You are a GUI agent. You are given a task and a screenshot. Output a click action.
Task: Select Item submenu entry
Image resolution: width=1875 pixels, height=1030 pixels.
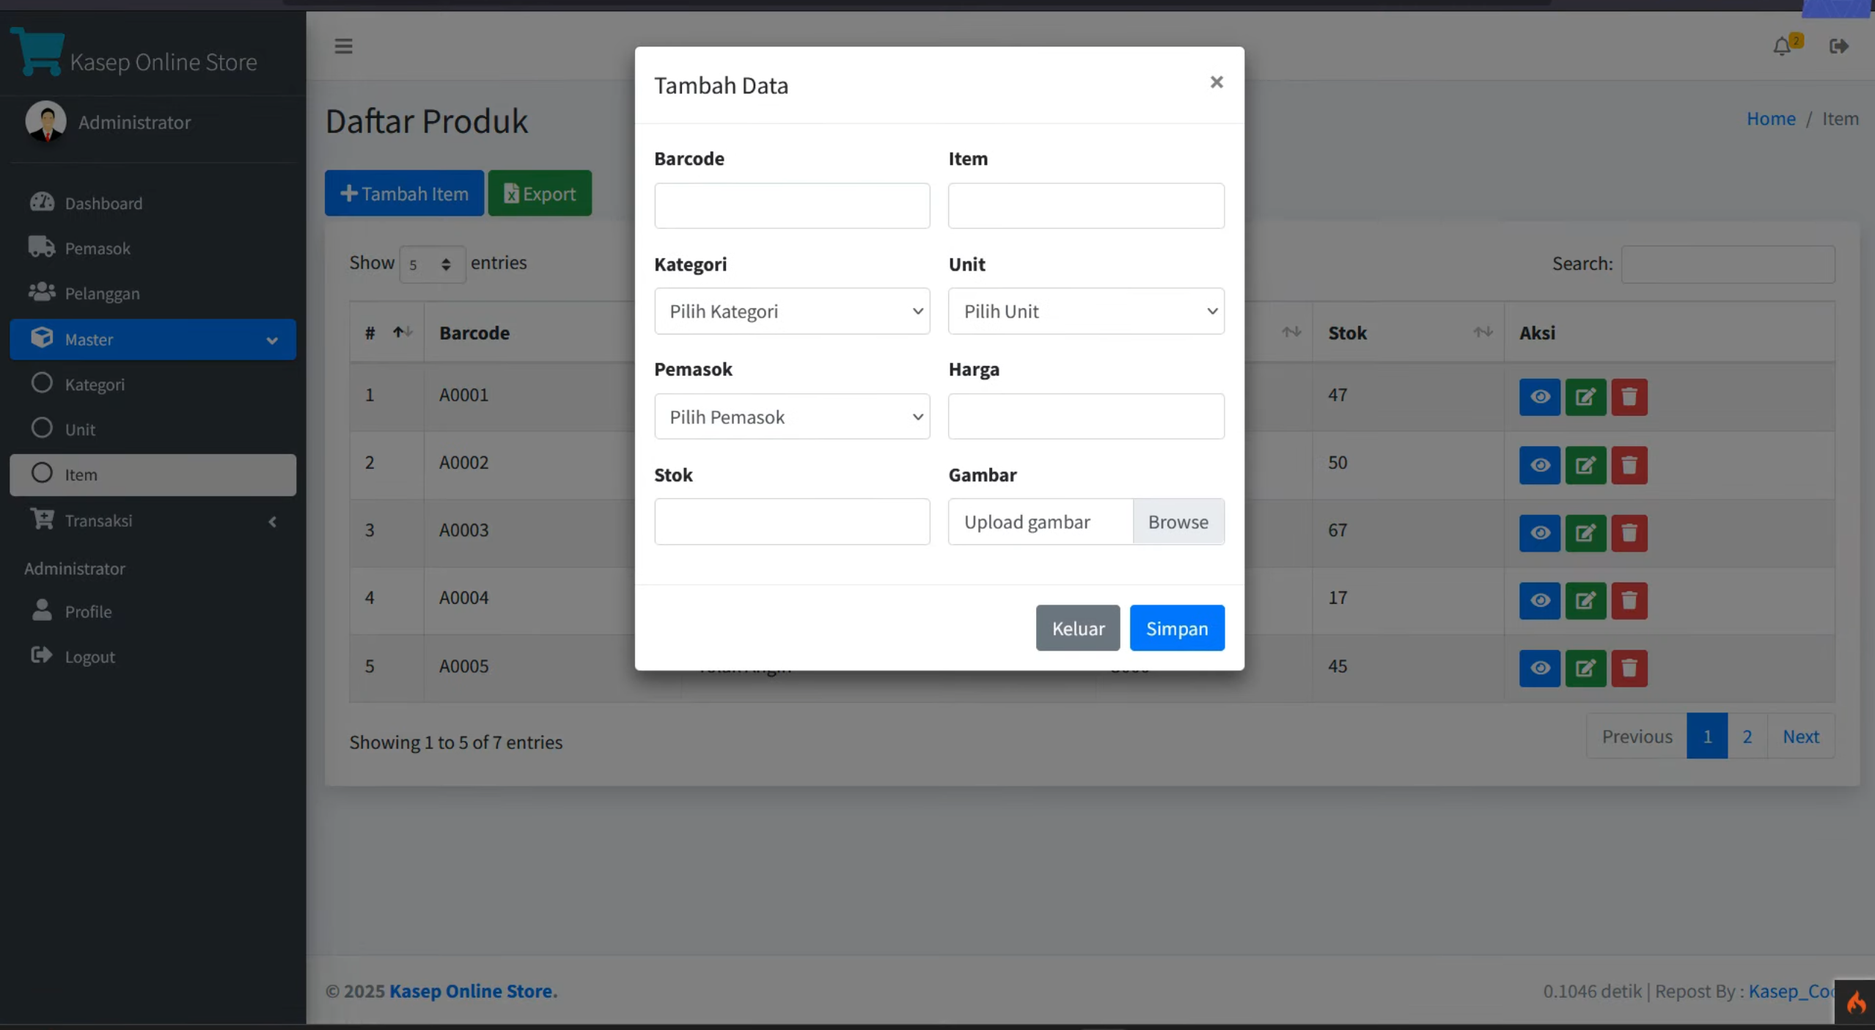click(153, 475)
